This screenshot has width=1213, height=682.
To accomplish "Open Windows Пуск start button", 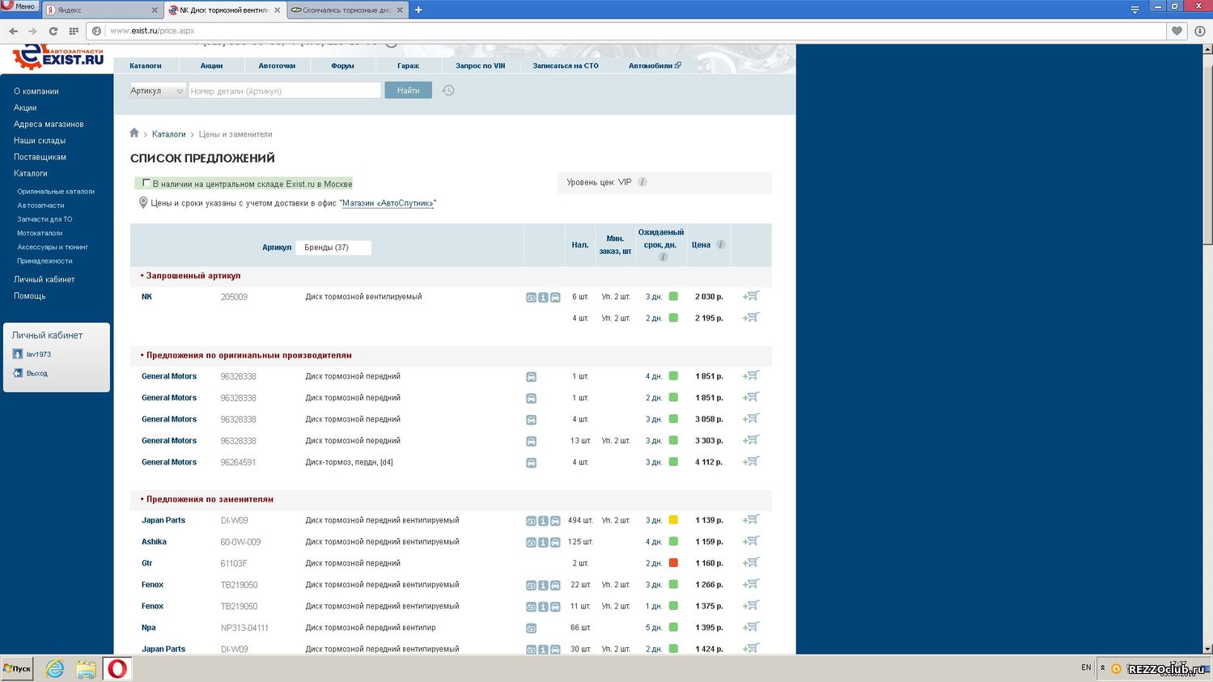I will tap(17, 669).
